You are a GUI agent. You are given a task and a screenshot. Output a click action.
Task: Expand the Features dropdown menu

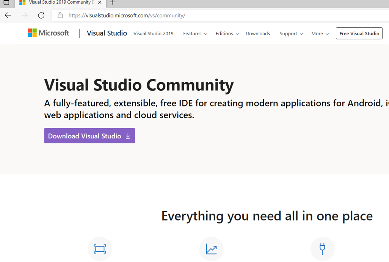(195, 34)
